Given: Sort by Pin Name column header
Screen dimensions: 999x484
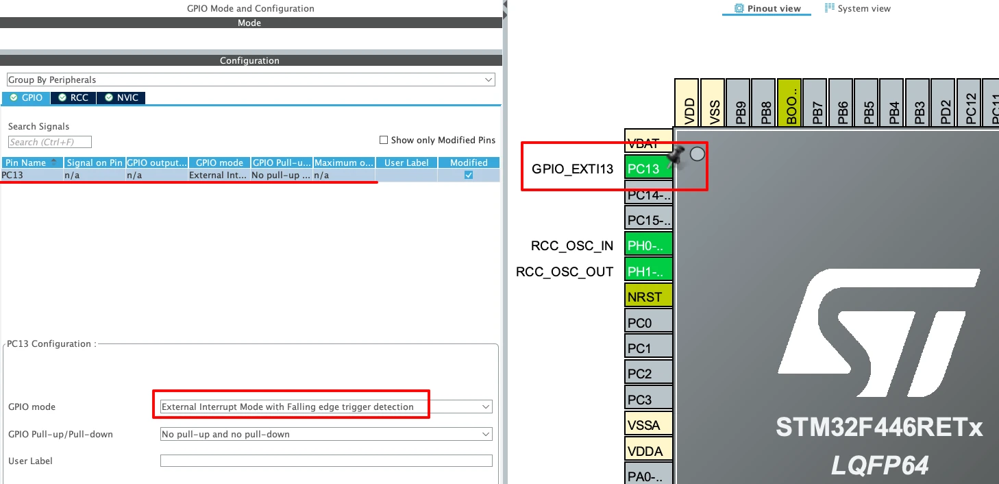Looking at the screenshot, I should (32, 162).
